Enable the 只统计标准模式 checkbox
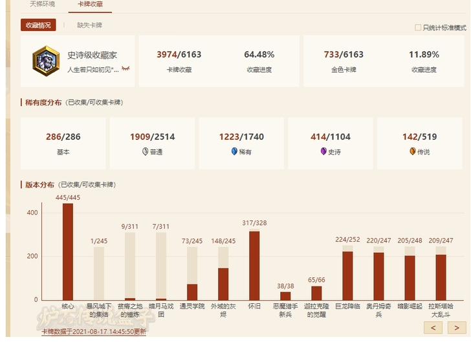Viewport: 471px width, 353px height. click(x=418, y=28)
